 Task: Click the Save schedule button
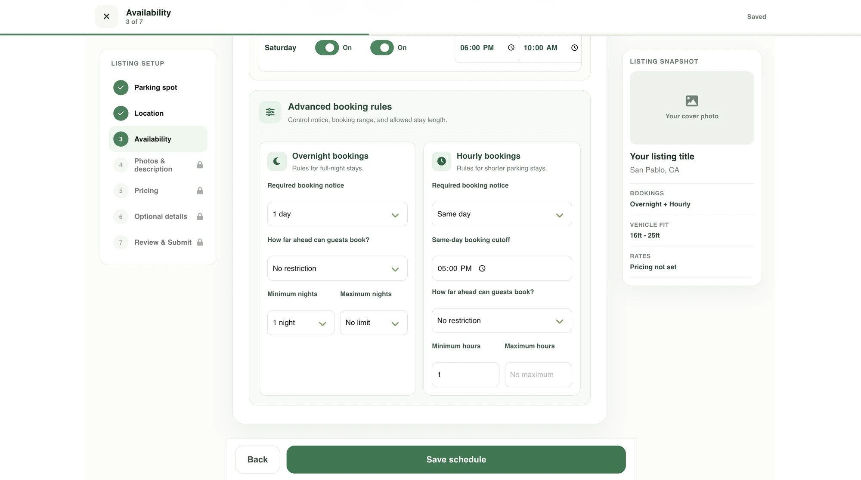tap(456, 459)
